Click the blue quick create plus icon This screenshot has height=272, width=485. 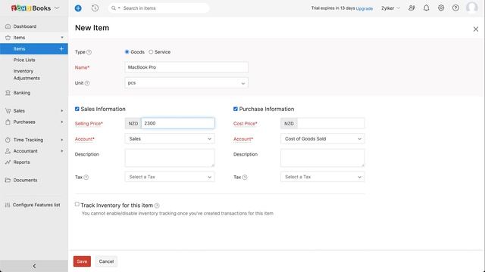[x=78, y=8]
